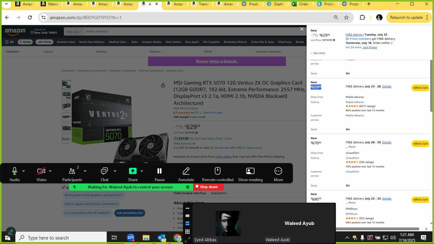This screenshot has width=434, height=244.
Task: Click the address bar zoom magnifier icon
Action: point(336,17)
